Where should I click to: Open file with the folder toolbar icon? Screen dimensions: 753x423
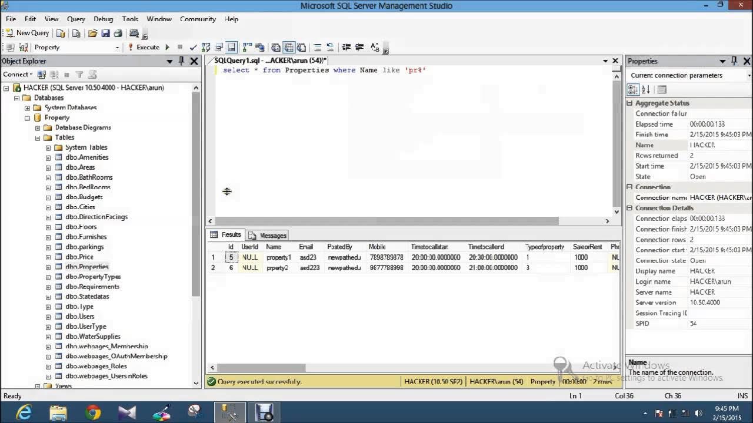[x=92, y=33]
